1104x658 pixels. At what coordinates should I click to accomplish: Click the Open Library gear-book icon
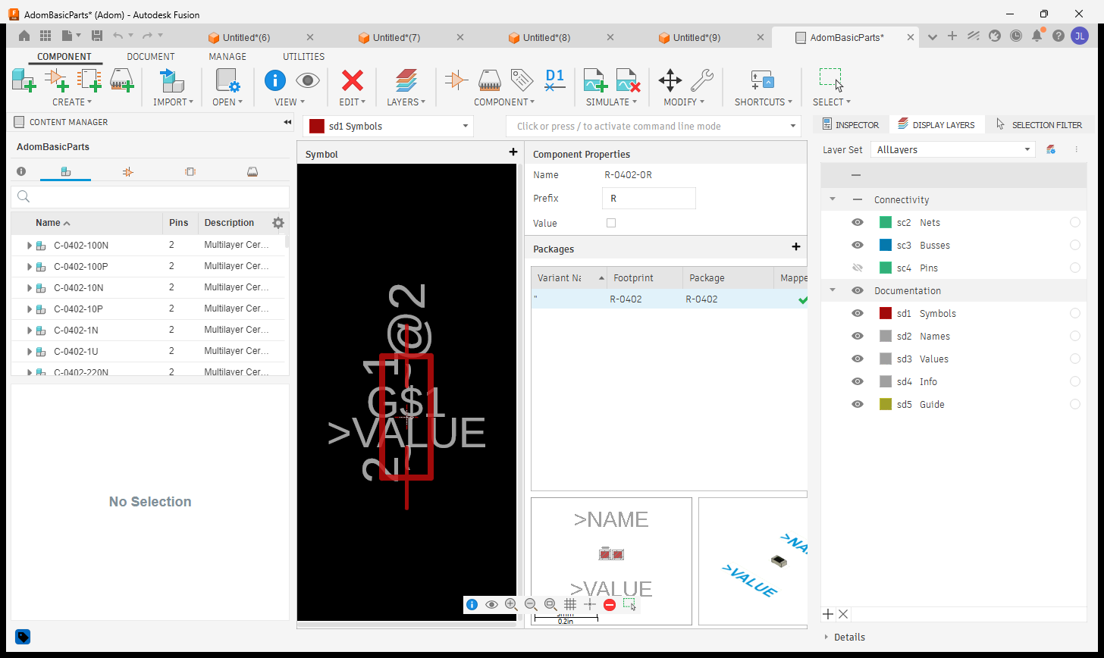(x=227, y=80)
